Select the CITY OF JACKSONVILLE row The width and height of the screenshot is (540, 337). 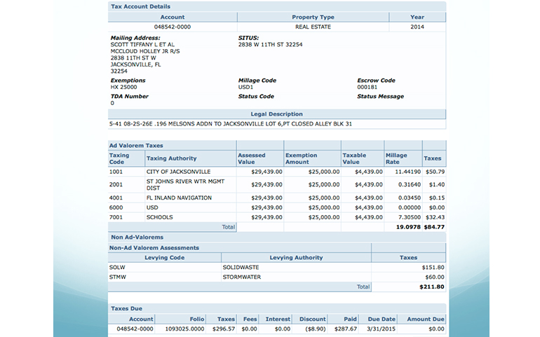pos(178,172)
